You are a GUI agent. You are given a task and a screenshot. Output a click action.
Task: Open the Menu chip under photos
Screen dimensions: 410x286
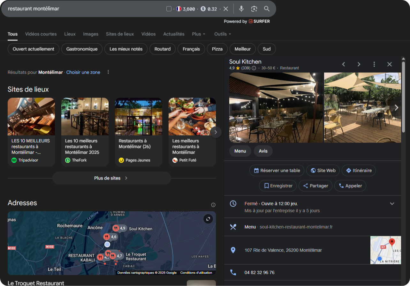(x=240, y=151)
